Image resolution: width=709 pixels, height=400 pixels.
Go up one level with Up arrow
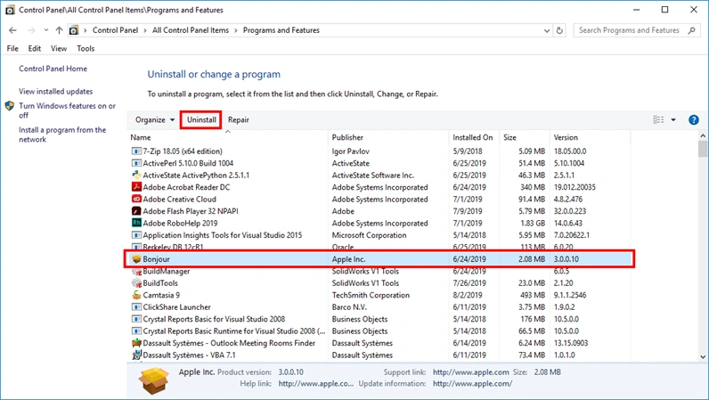coord(60,30)
